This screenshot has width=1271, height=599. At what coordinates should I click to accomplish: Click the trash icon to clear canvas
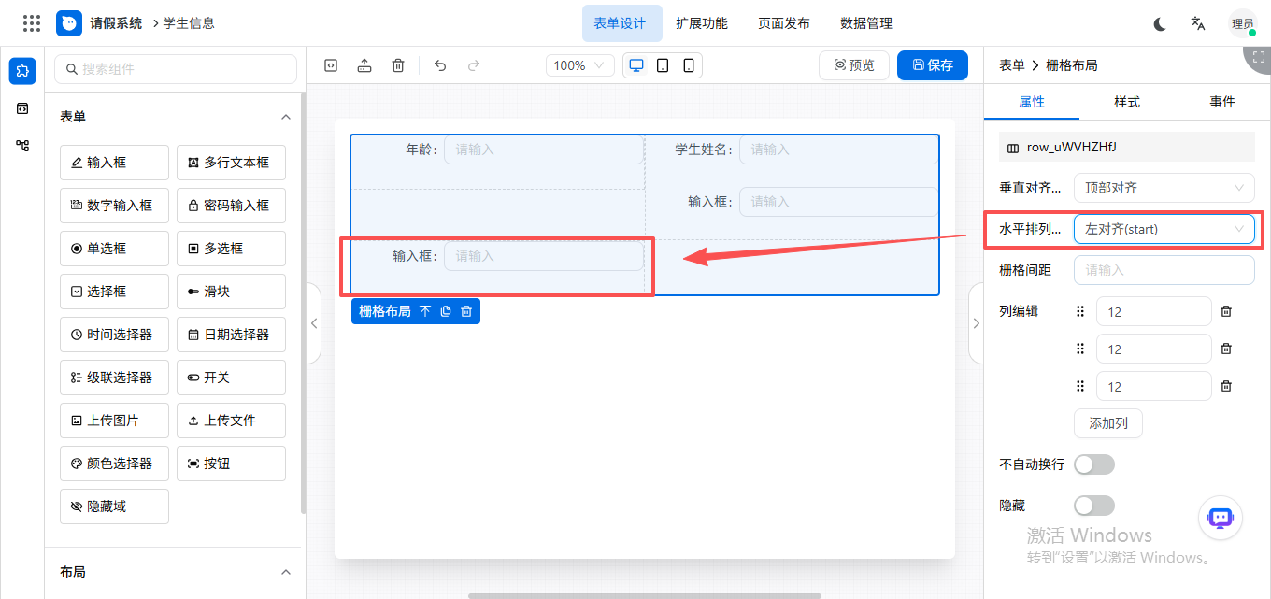point(398,65)
